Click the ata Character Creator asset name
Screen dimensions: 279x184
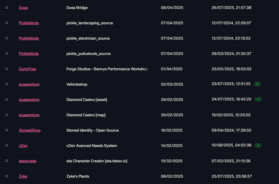97,161
